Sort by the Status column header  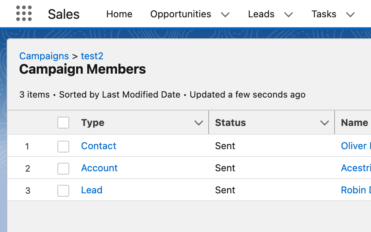click(230, 123)
